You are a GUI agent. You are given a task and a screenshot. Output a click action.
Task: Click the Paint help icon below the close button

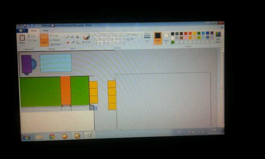point(222,27)
